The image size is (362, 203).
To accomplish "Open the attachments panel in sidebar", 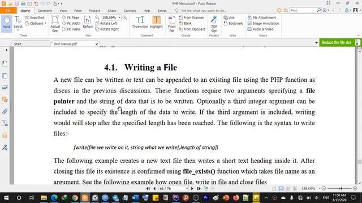I will coord(5,112).
